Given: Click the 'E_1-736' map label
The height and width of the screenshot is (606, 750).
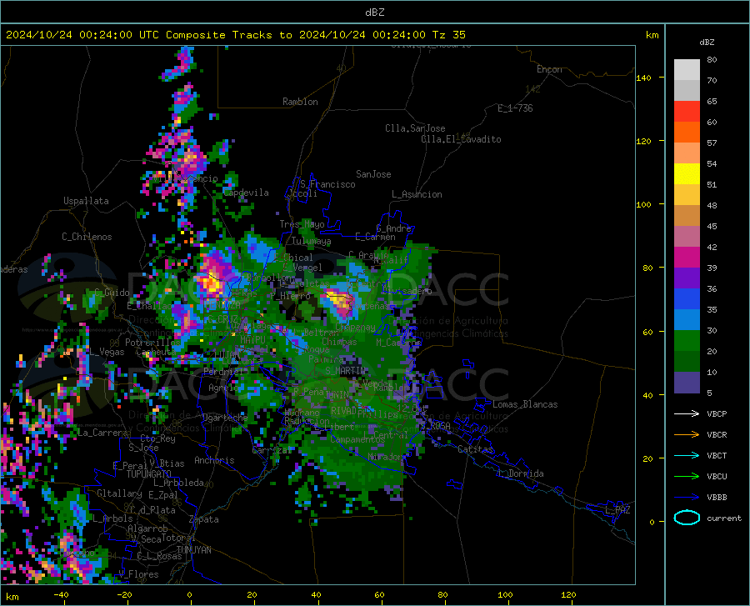Looking at the screenshot, I should 515,108.
